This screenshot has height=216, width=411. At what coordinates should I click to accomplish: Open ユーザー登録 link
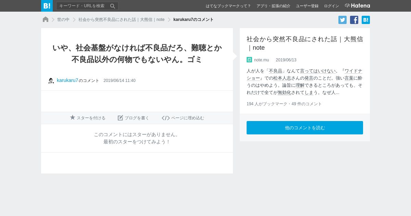[307, 6]
